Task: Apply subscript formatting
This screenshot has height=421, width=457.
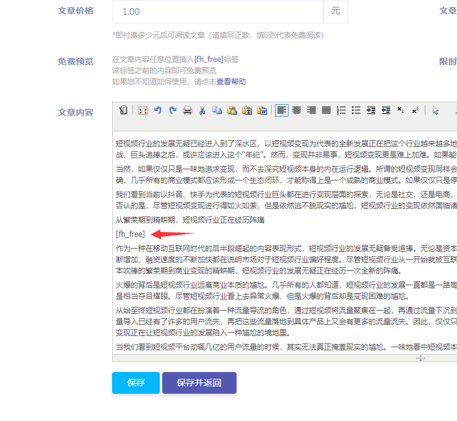Action: pyautogui.click(x=401, y=110)
